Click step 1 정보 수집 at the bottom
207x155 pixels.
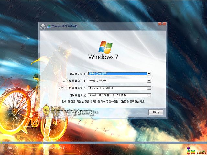click(x=10, y=148)
